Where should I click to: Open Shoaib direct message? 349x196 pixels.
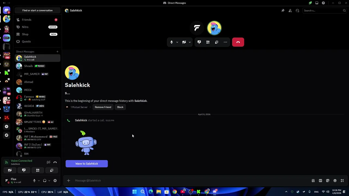coord(38,66)
